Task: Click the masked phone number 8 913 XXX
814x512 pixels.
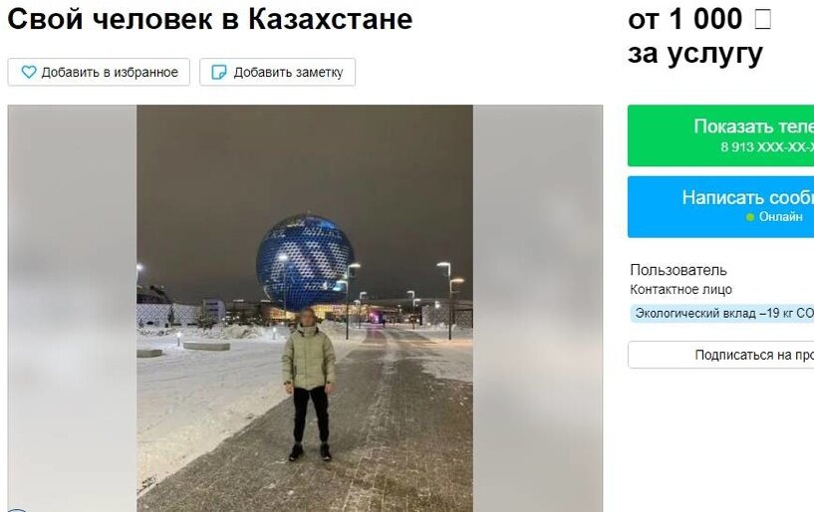Action: click(x=767, y=147)
